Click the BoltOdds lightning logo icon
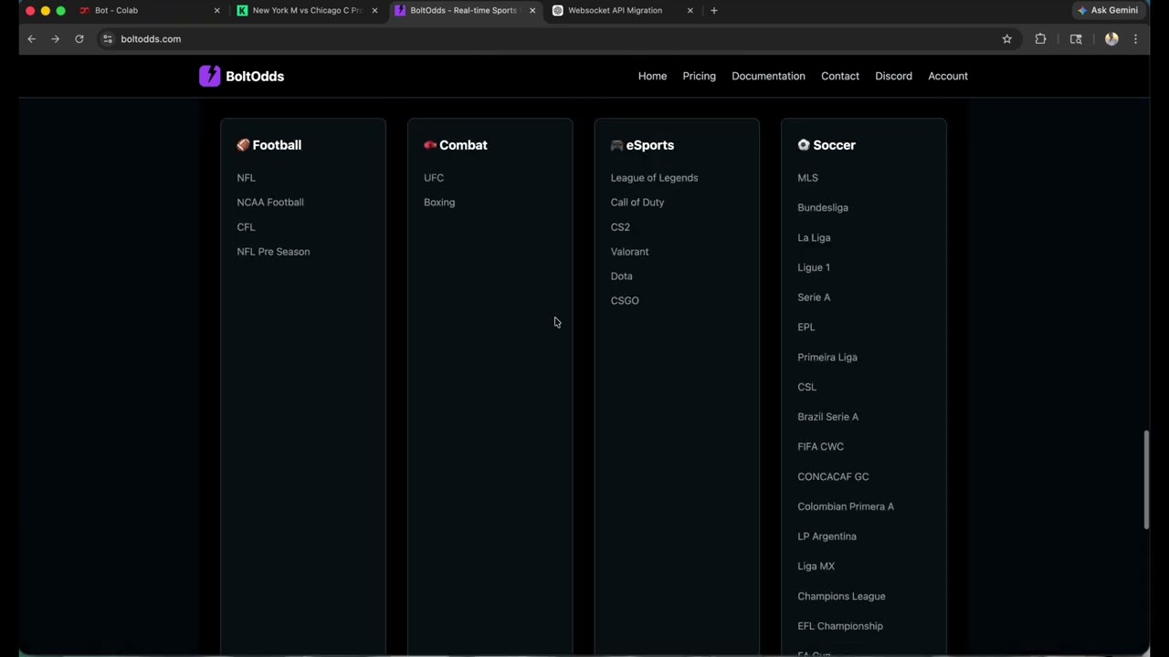 [x=209, y=76]
